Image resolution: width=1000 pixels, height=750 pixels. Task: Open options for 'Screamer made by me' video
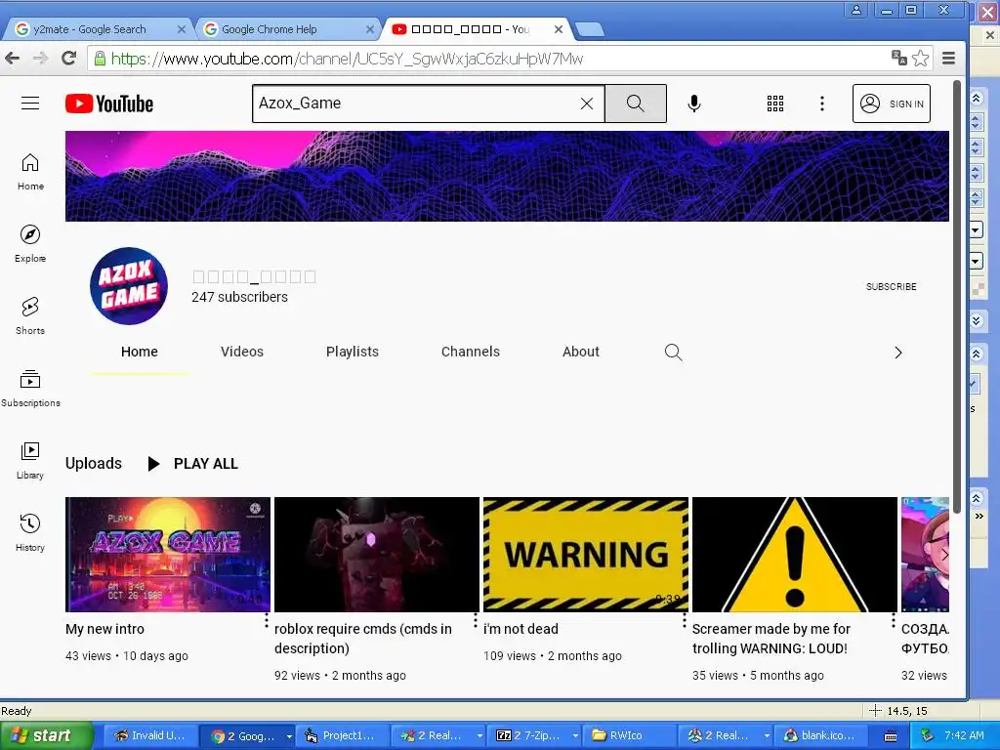(893, 621)
